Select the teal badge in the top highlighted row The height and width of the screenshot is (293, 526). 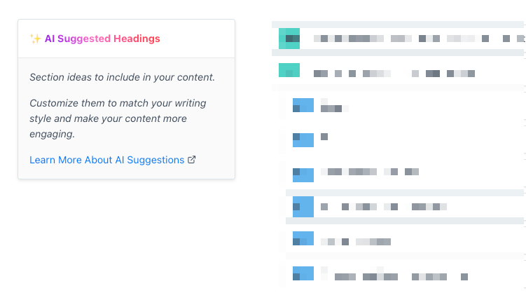point(289,39)
